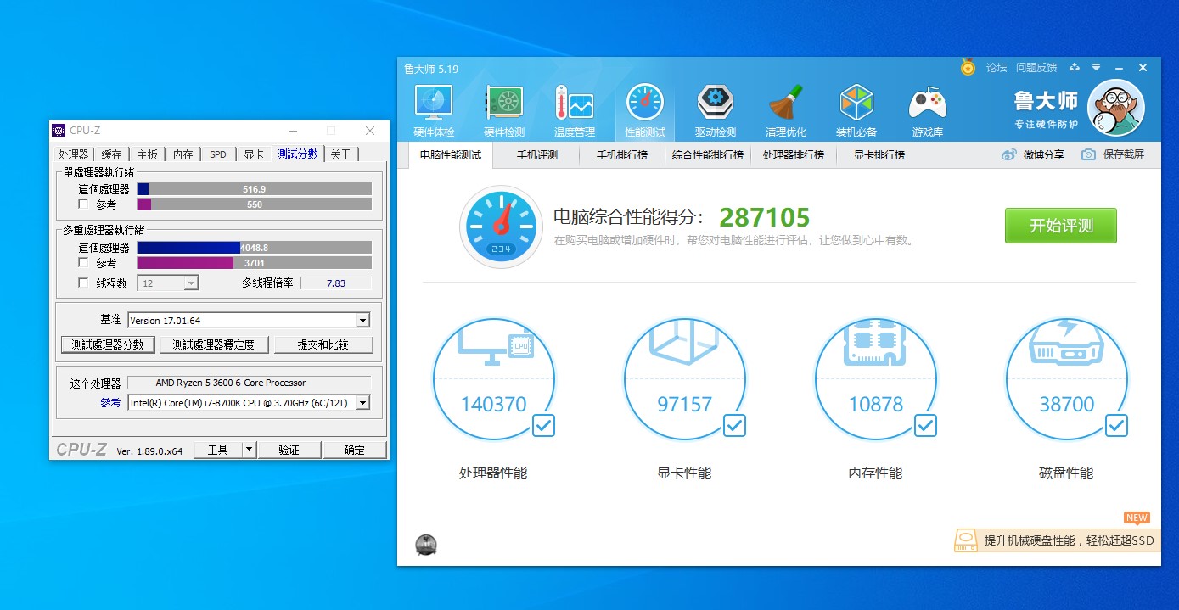This screenshot has width=1179, height=610.
Task: Switch to 综合性能排行榜 tab
Action: [708, 155]
